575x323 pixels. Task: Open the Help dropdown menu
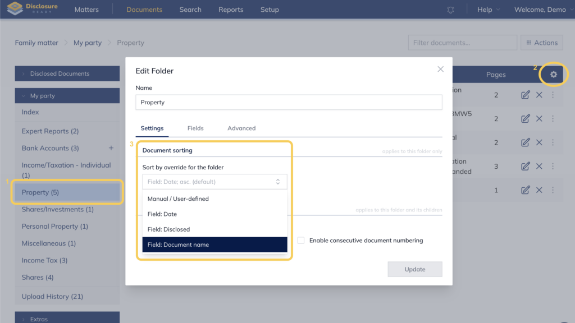[x=488, y=10]
